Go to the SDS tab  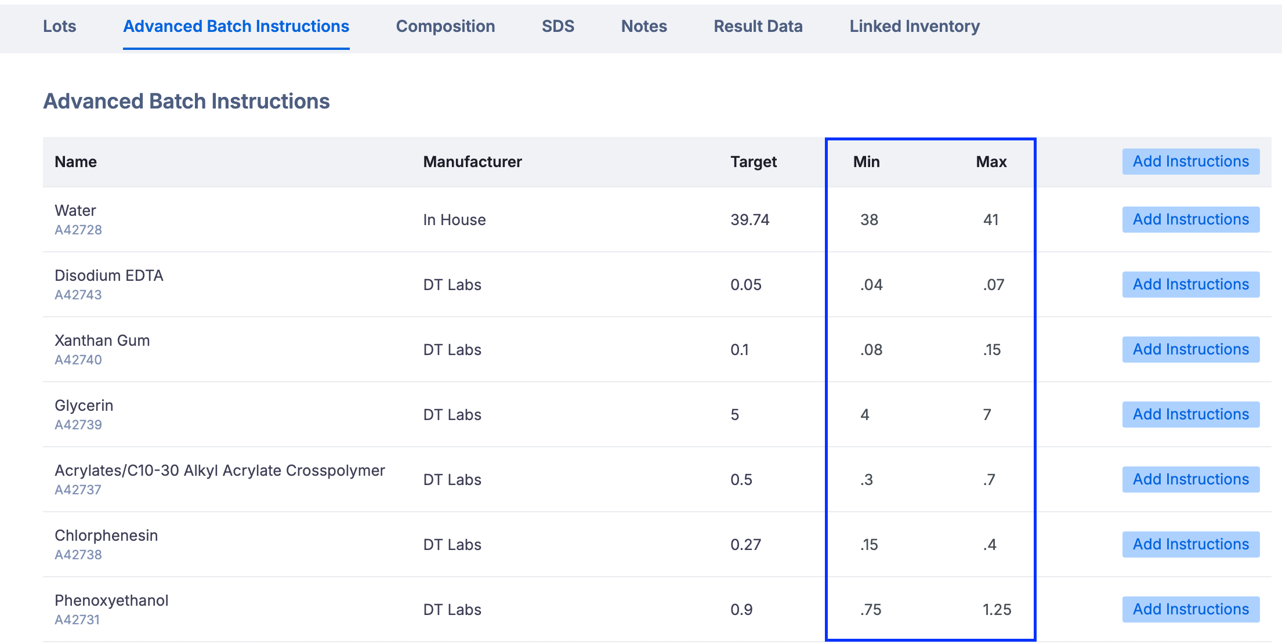[x=557, y=26]
